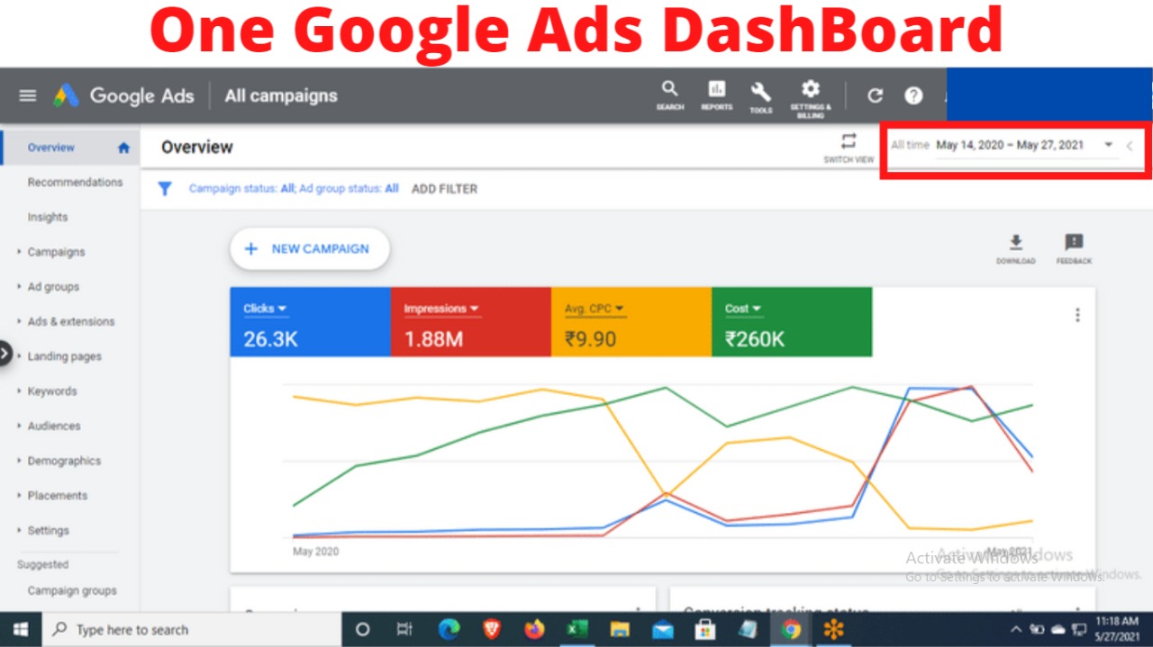This screenshot has height=647, width=1153.
Task: Click the Campaign status: All filter
Action: pos(241,189)
